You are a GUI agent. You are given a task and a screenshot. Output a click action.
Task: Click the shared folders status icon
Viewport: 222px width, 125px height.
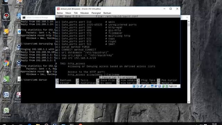[x=148, y=86]
